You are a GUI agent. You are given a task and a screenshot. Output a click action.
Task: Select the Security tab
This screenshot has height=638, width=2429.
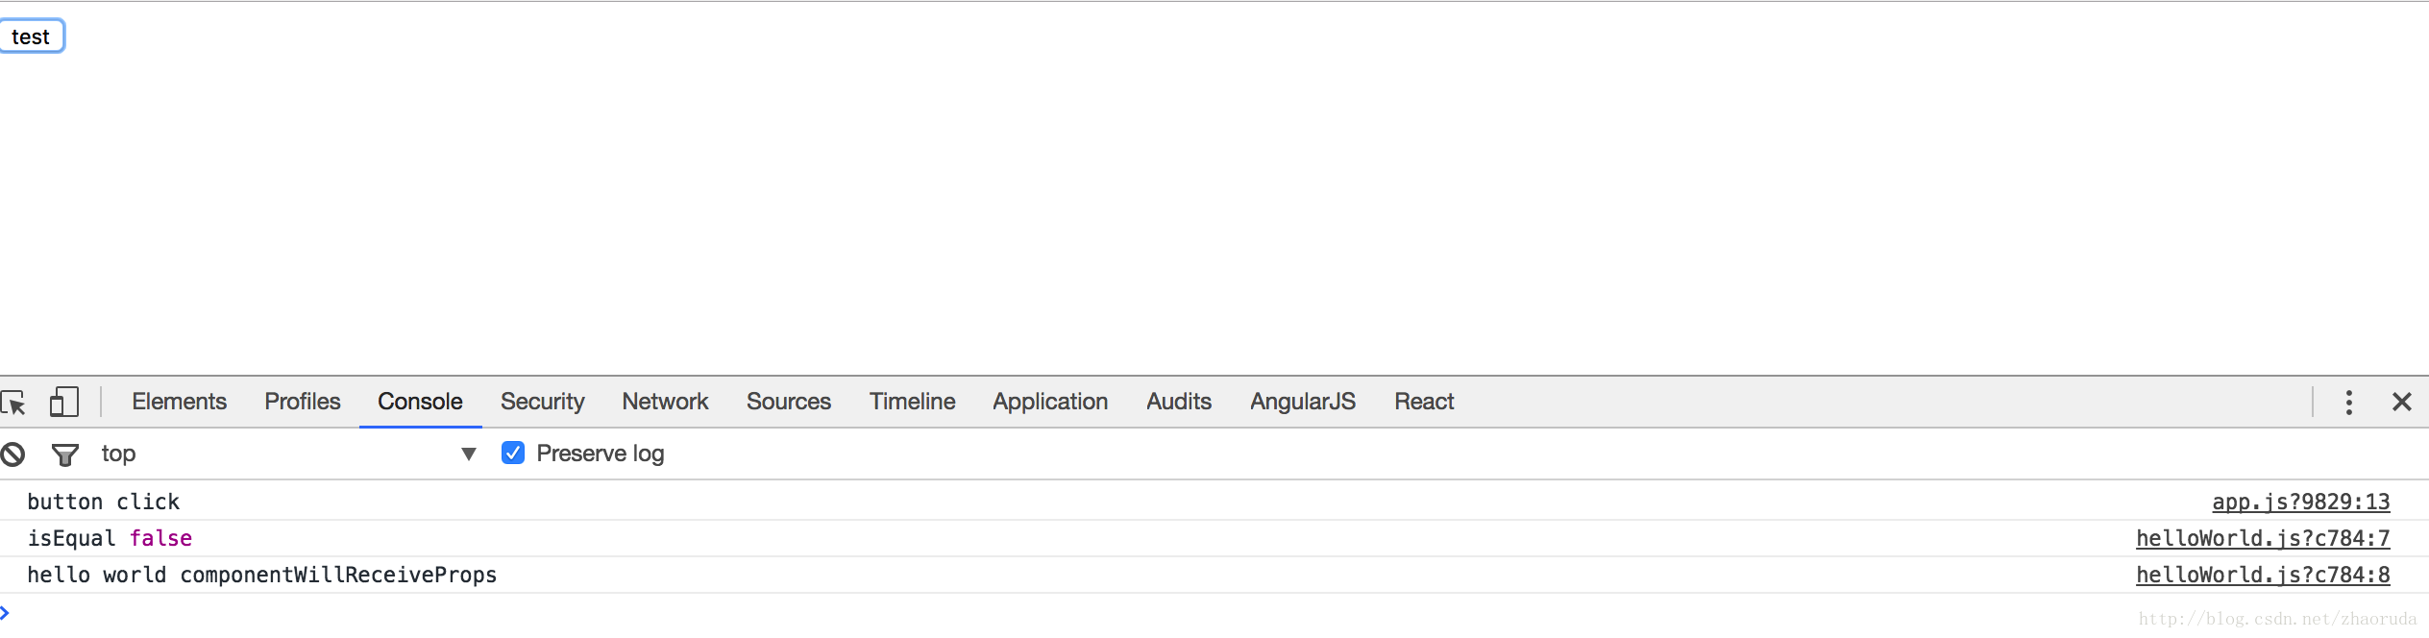tap(542, 402)
